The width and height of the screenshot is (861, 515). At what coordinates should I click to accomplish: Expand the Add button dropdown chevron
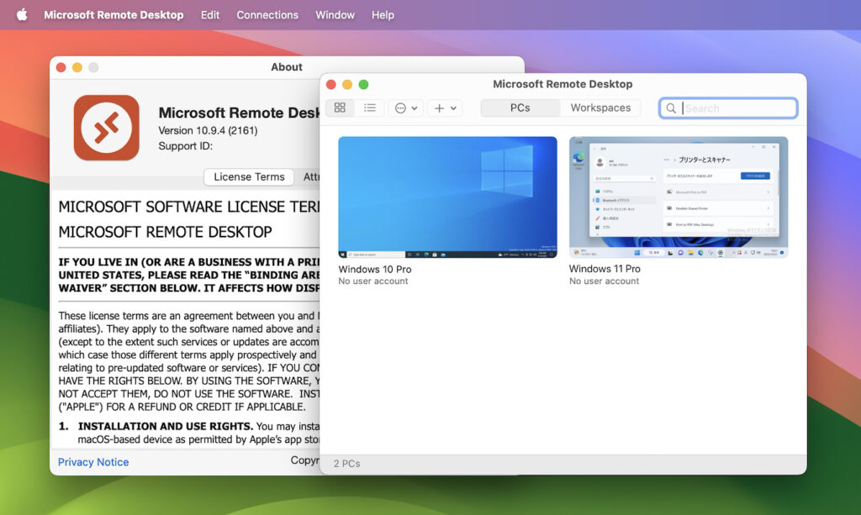point(452,108)
